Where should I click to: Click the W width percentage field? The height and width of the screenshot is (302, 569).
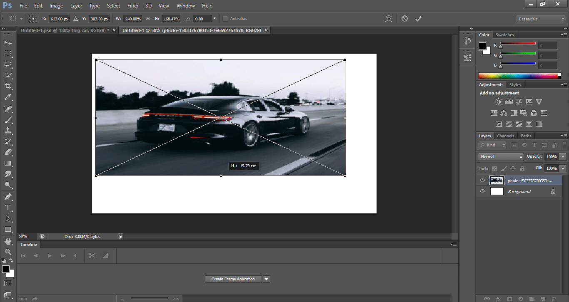coord(132,19)
